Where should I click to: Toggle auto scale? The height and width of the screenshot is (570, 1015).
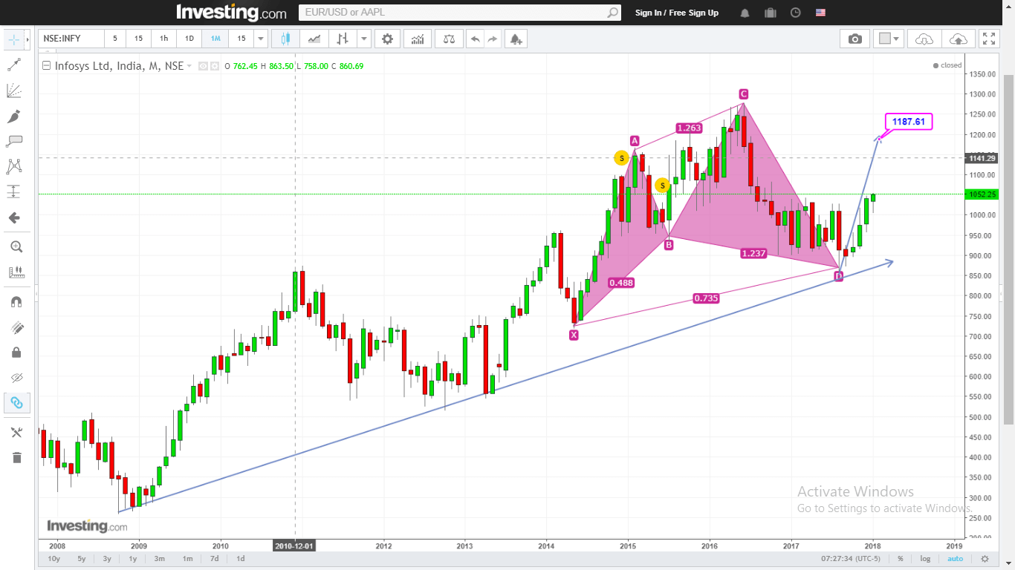[956, 558]
